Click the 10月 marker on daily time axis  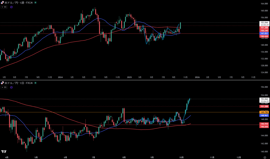(181, 157)
